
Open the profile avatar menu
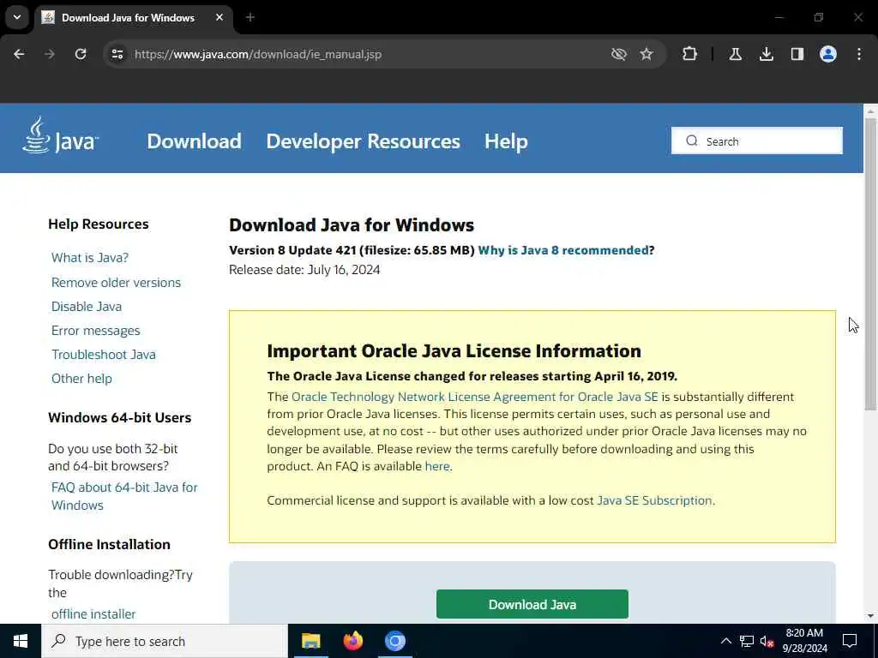[x=828, y=54]
